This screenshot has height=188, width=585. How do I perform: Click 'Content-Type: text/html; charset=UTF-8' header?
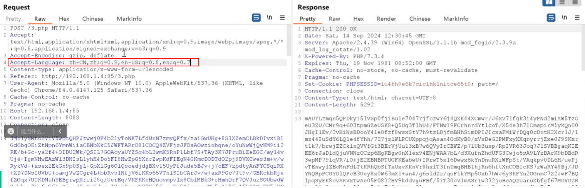(370, 98)
